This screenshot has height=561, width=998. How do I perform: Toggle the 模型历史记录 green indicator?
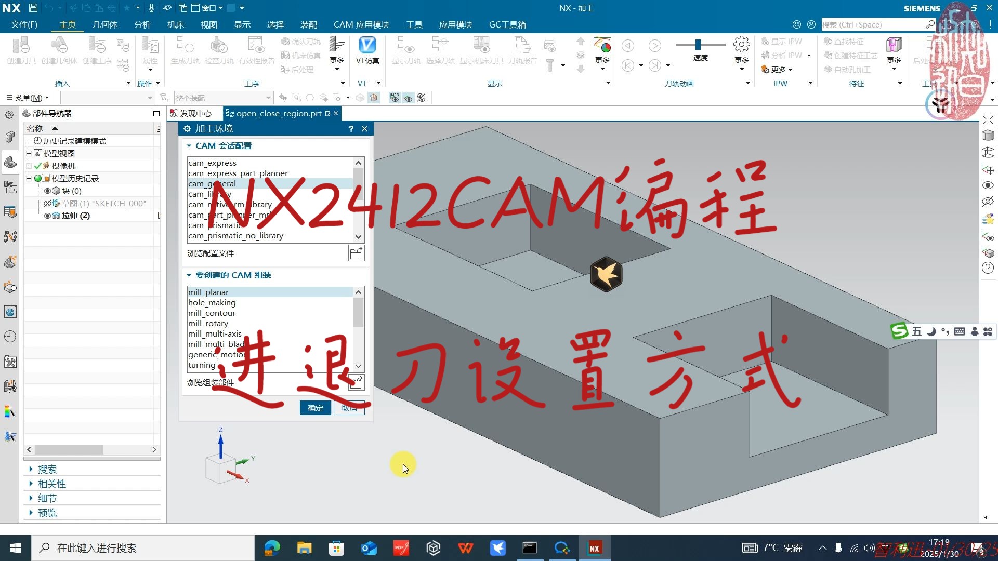(37, 178)
